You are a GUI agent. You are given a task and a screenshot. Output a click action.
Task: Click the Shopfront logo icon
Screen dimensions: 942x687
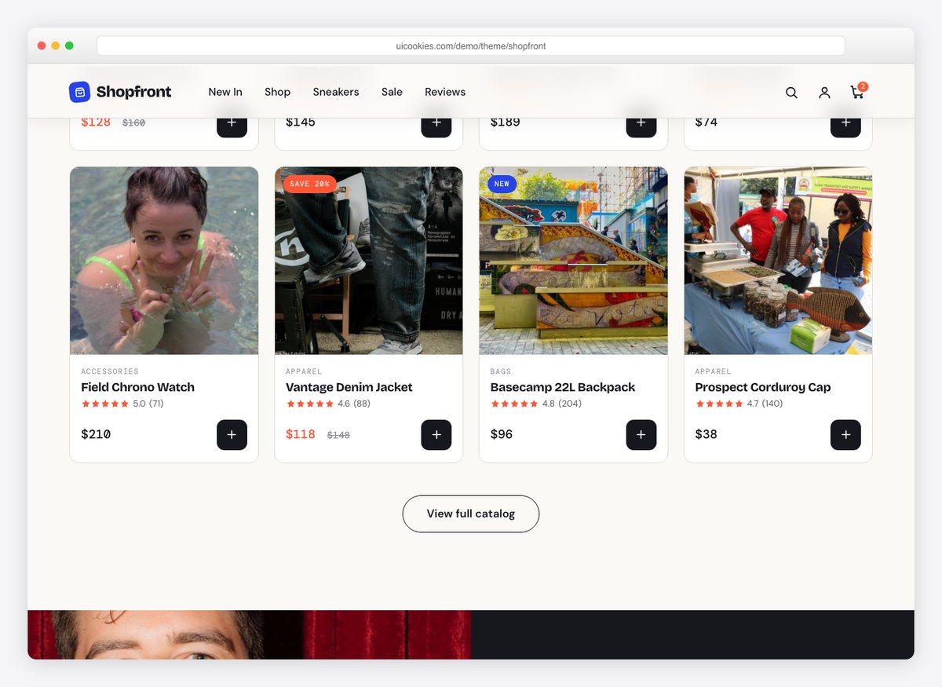coord(79,92)
